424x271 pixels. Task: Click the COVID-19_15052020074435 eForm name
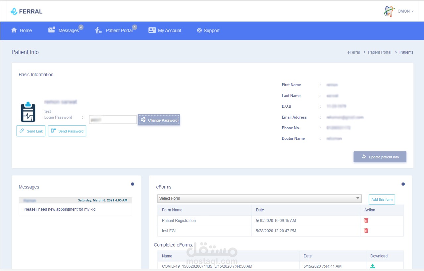(x=207, y=266)
